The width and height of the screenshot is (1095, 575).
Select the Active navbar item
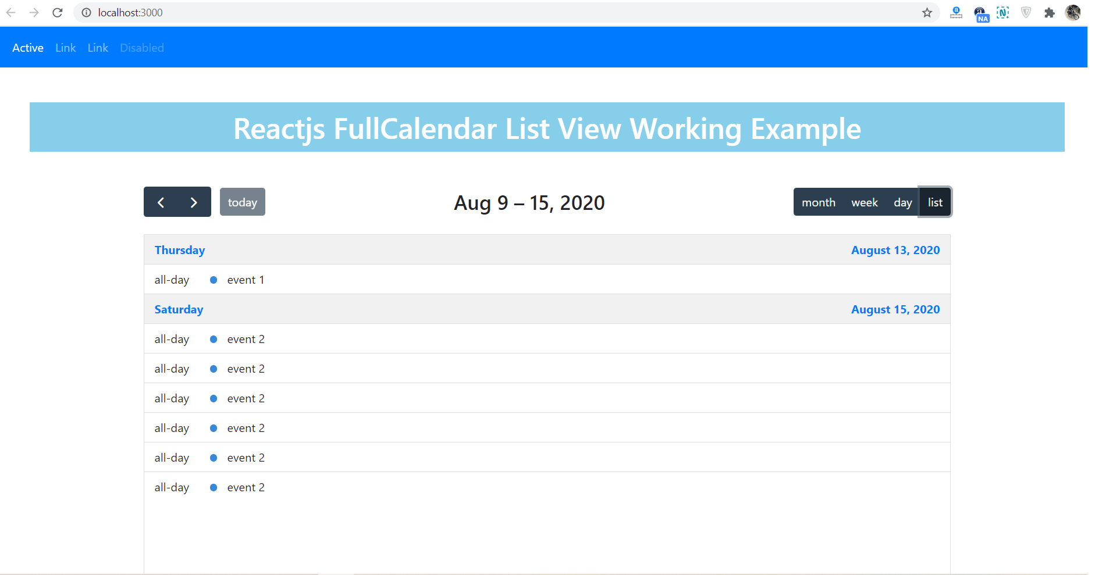tap(27, 47)
